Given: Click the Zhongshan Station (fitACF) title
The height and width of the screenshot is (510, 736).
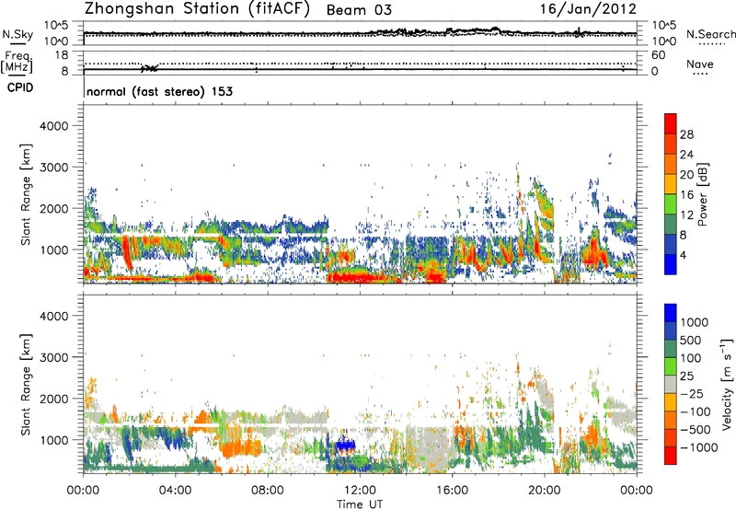Looking at the screenshot, I should [x=197, y=9].
